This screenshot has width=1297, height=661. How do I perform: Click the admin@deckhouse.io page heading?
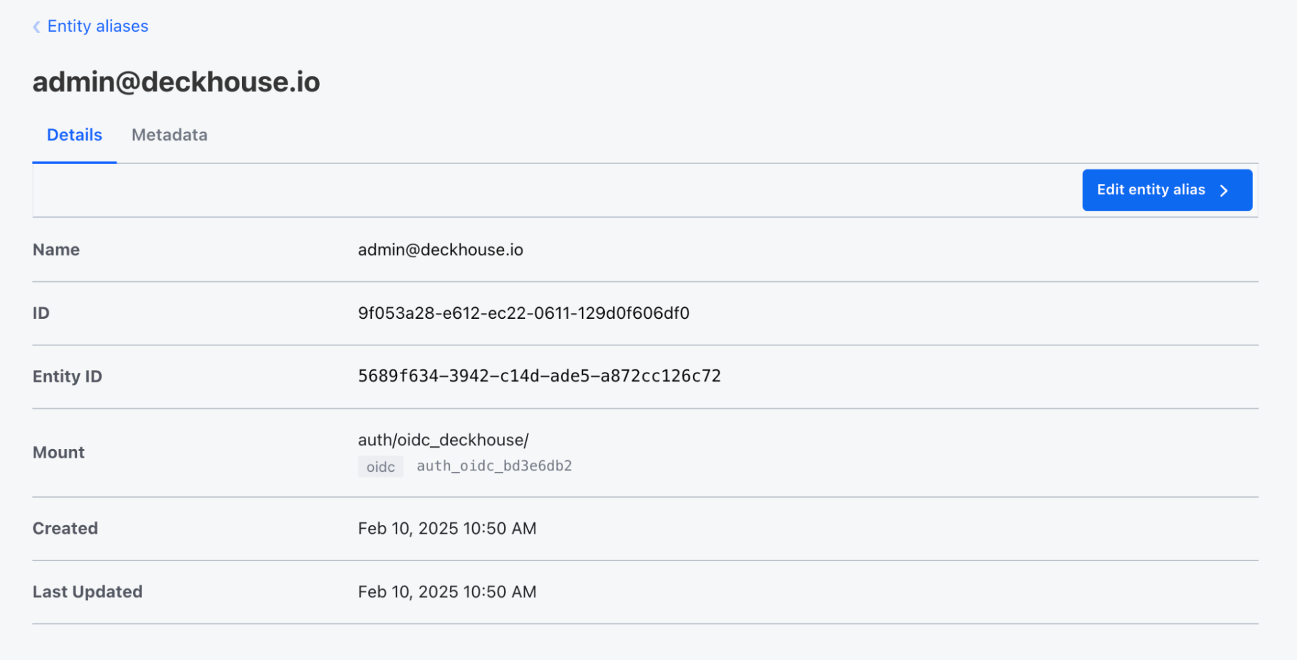[176, 82]
